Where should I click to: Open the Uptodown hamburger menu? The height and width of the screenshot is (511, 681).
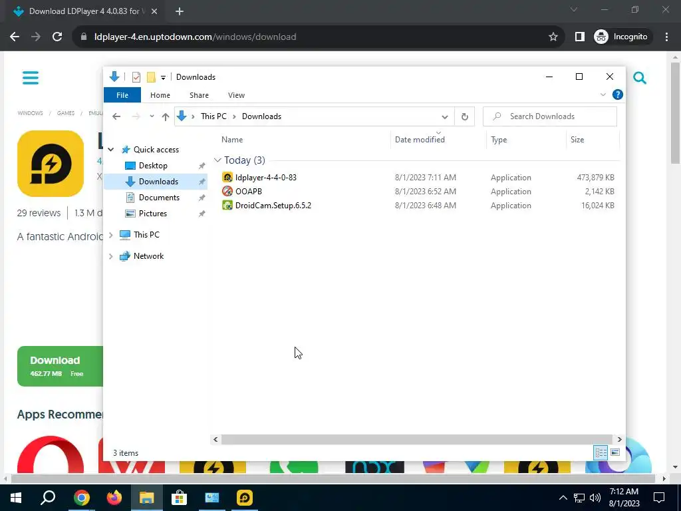[x=31, y=78]
